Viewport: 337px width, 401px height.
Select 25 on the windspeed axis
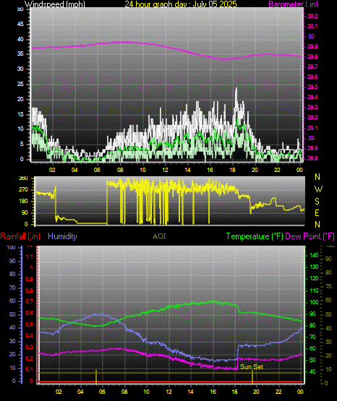(20, 84)
